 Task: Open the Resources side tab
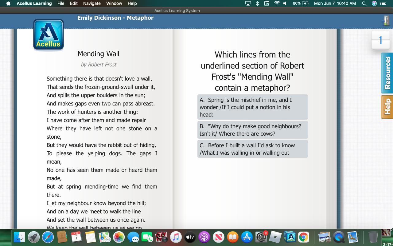click(387, 73)
